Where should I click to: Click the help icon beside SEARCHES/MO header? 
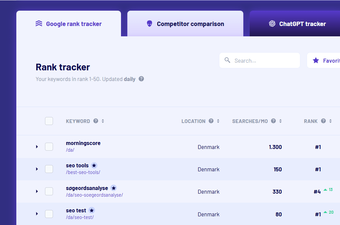click(x=274, y=121)
